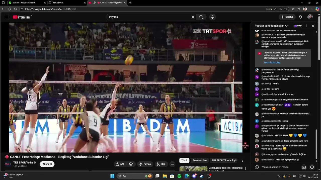
Task: Close the Yeni sekme tab
Action: (85, 2)
